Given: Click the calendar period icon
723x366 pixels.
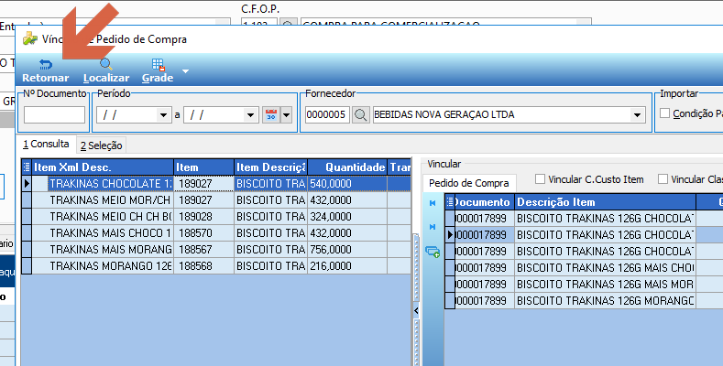Looking at the screenshot, I should click(271, 114).
